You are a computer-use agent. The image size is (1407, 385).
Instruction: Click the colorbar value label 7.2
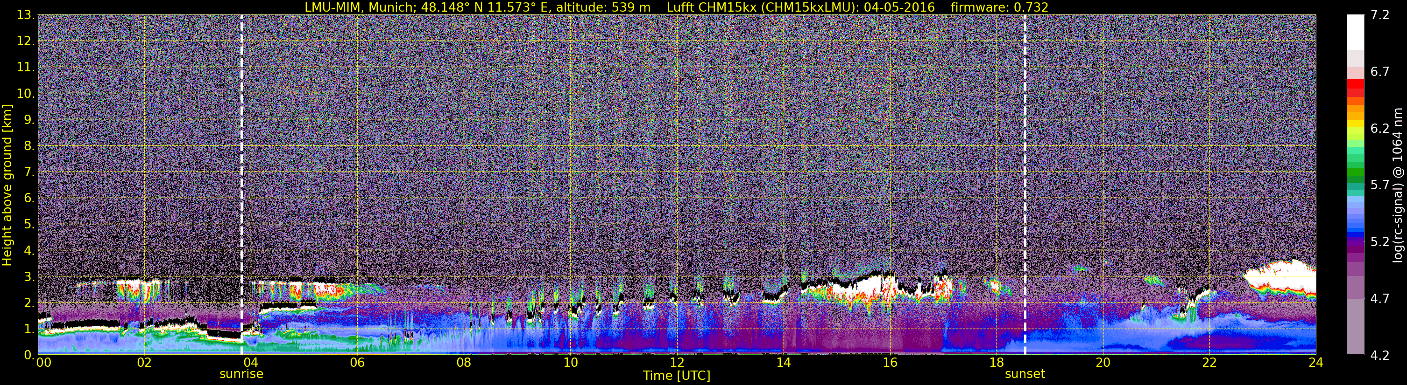tap(1380, 15)
